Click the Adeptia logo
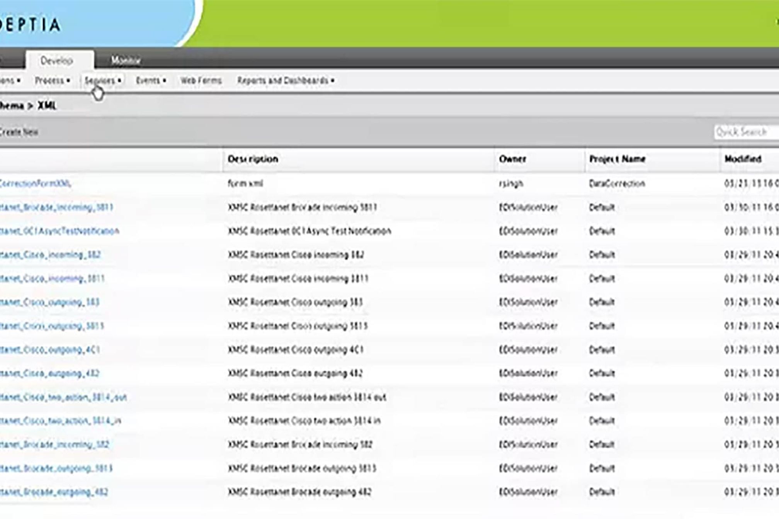 [x=30, y=25]
